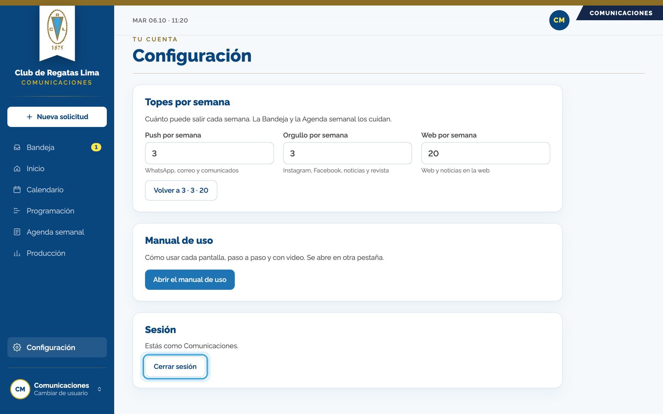Click Cambiar de usuario under Comunicaciones
This screenshot has height=414, width=663.
coord(61,393)
